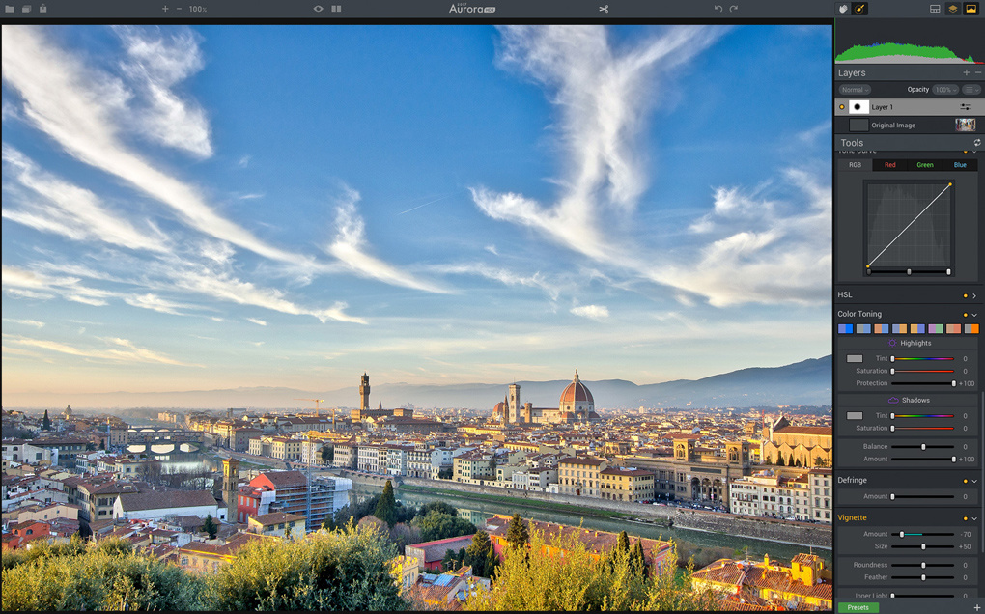Reset tools with the refresh icon
The image size is (985, 614).
(977, 143)
